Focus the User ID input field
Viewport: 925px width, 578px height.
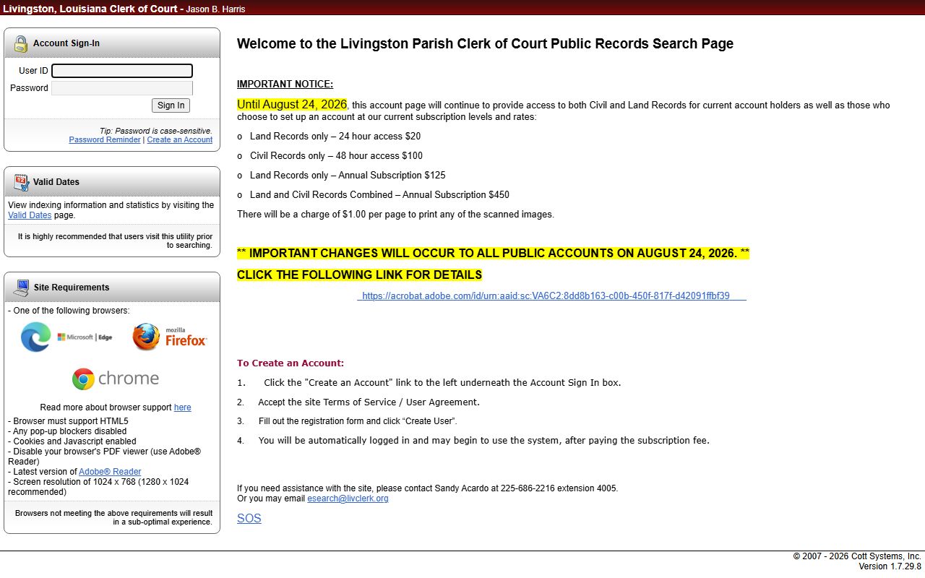point(122,71)
